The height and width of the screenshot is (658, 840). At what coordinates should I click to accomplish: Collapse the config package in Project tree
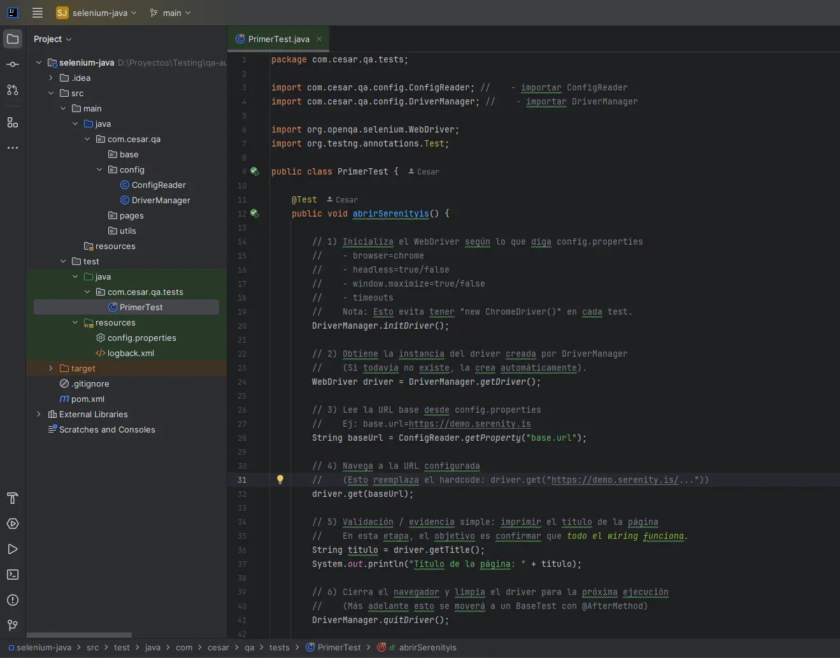99,169
